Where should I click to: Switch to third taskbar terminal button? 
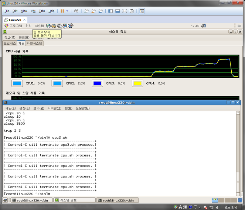coord(118,200)
